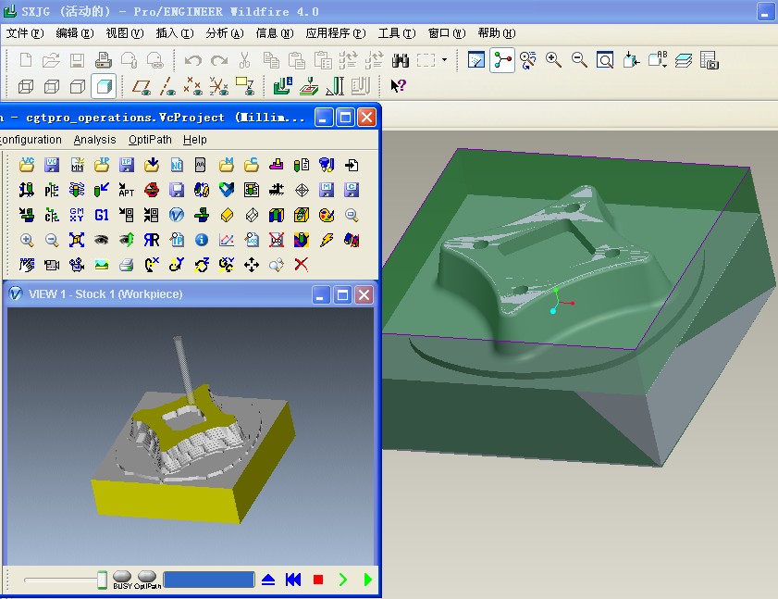Image resolution: width=778 pixels, height=599 pixels.
Task: Click the Redraw view icon
Action: click(x=475, y=60)
